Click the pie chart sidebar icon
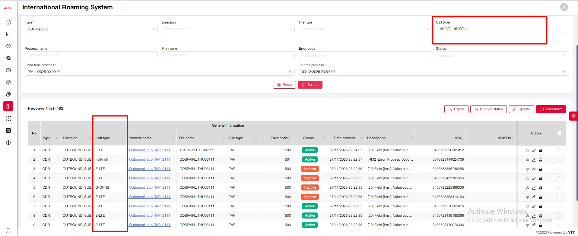578x236 pixels. click(8, 94)
